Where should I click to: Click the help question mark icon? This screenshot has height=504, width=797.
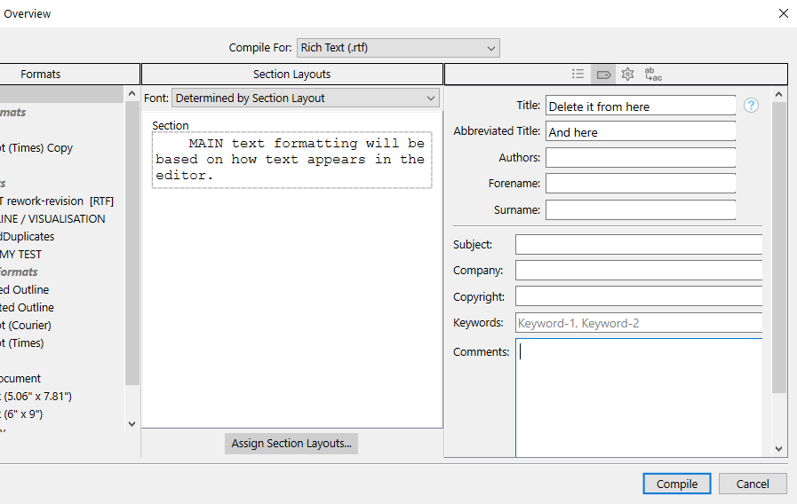pyautogui.click(x=752, y=106)
